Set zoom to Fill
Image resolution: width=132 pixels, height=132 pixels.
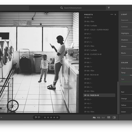point(98,118)
